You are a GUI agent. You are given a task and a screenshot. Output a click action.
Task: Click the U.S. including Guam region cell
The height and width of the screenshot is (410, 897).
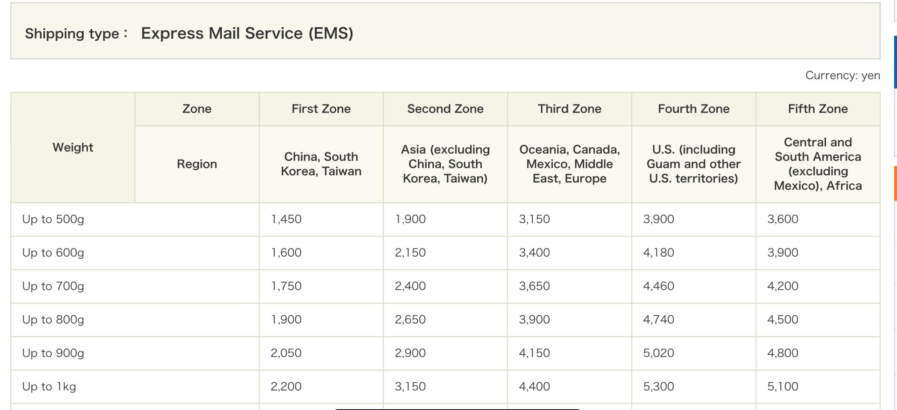(693, 164)
